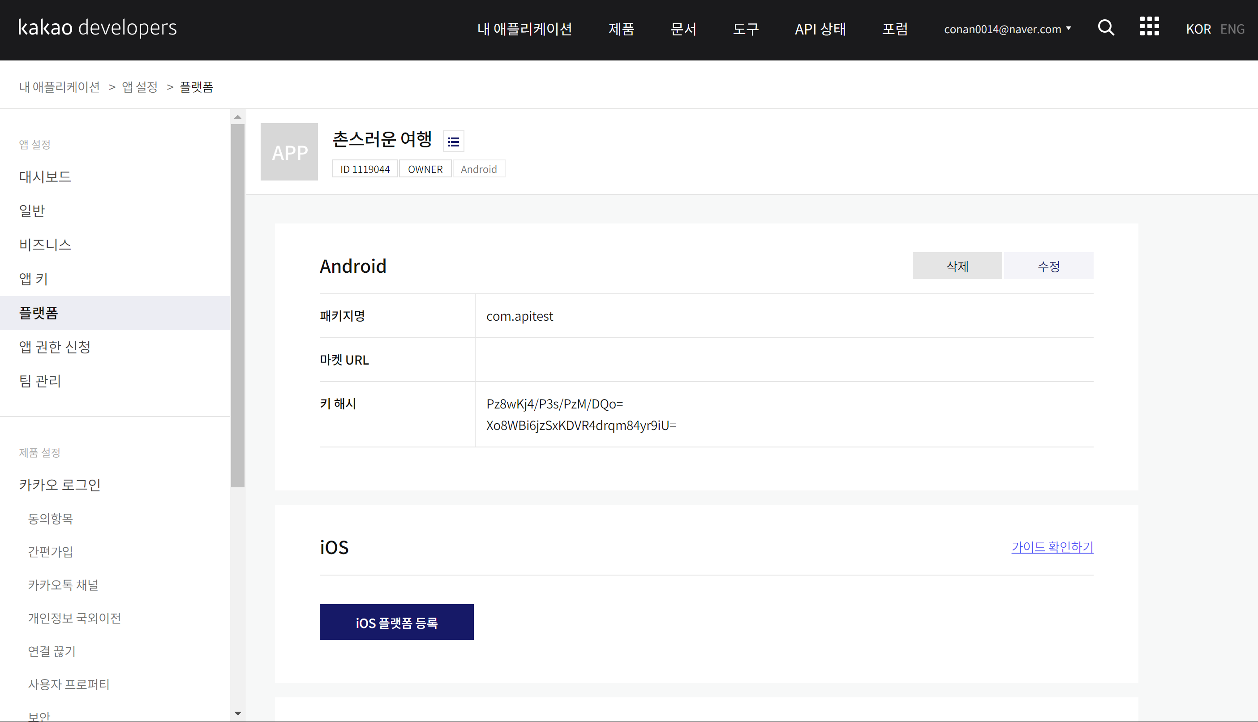Open 사용자 프로퍼티 sidebar sub-item
Screen dimensions: 1258x722
pyautogui.click(x=69, y=684)
